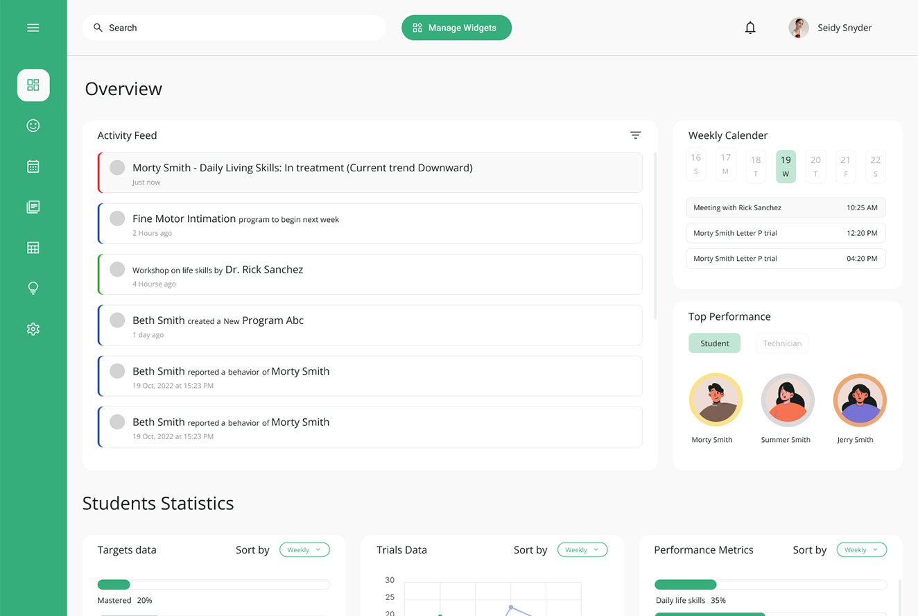Open Trials Data Weekly sort dropdown
This screenshot has height=616, width=918.
tap(582, 549)
